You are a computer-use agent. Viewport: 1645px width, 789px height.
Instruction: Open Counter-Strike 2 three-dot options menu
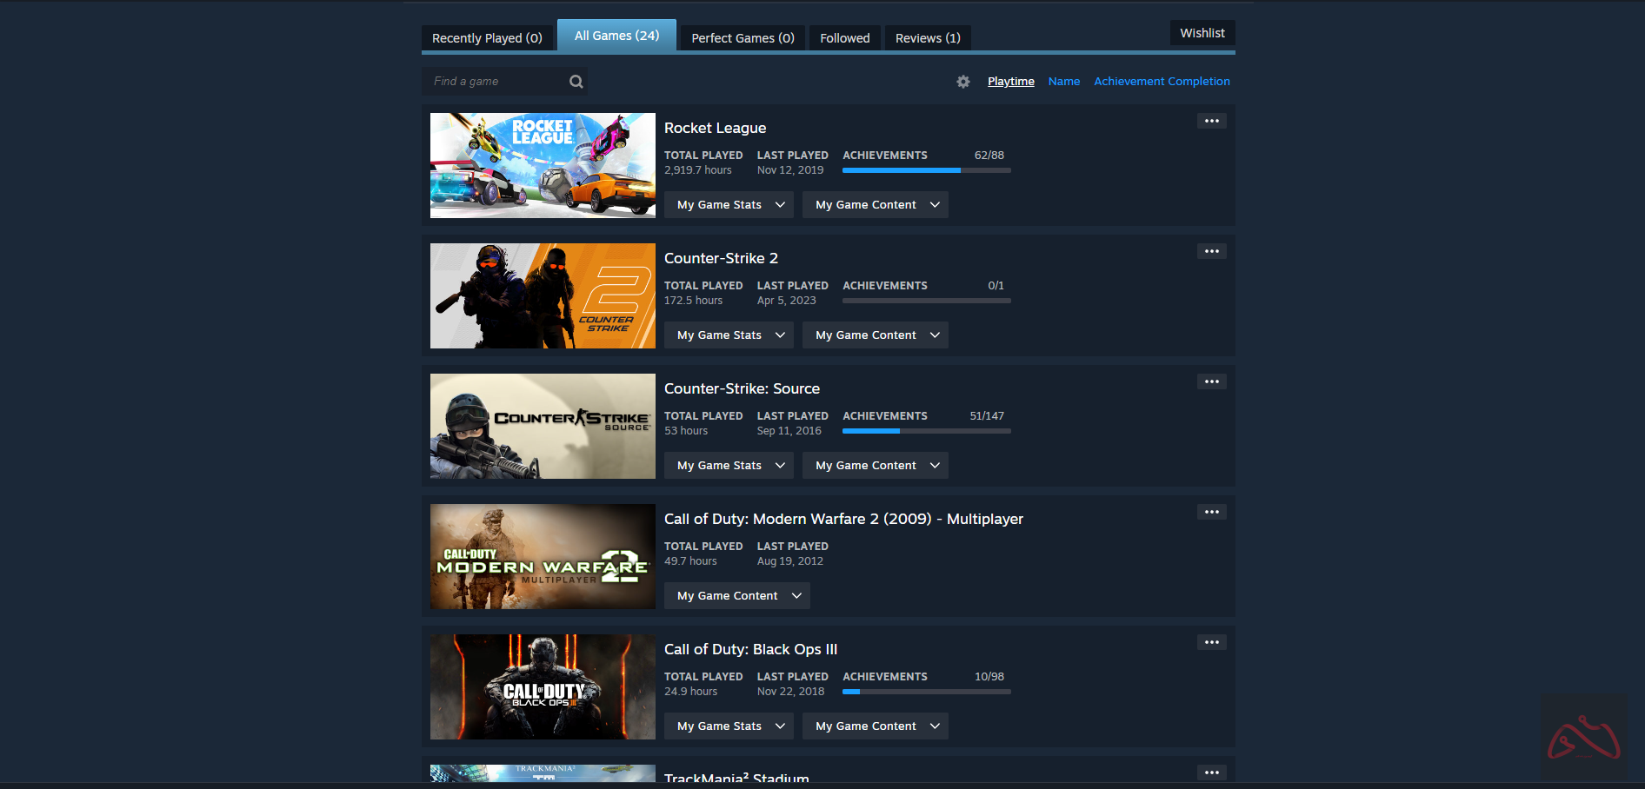click(x=1211, y=251)
